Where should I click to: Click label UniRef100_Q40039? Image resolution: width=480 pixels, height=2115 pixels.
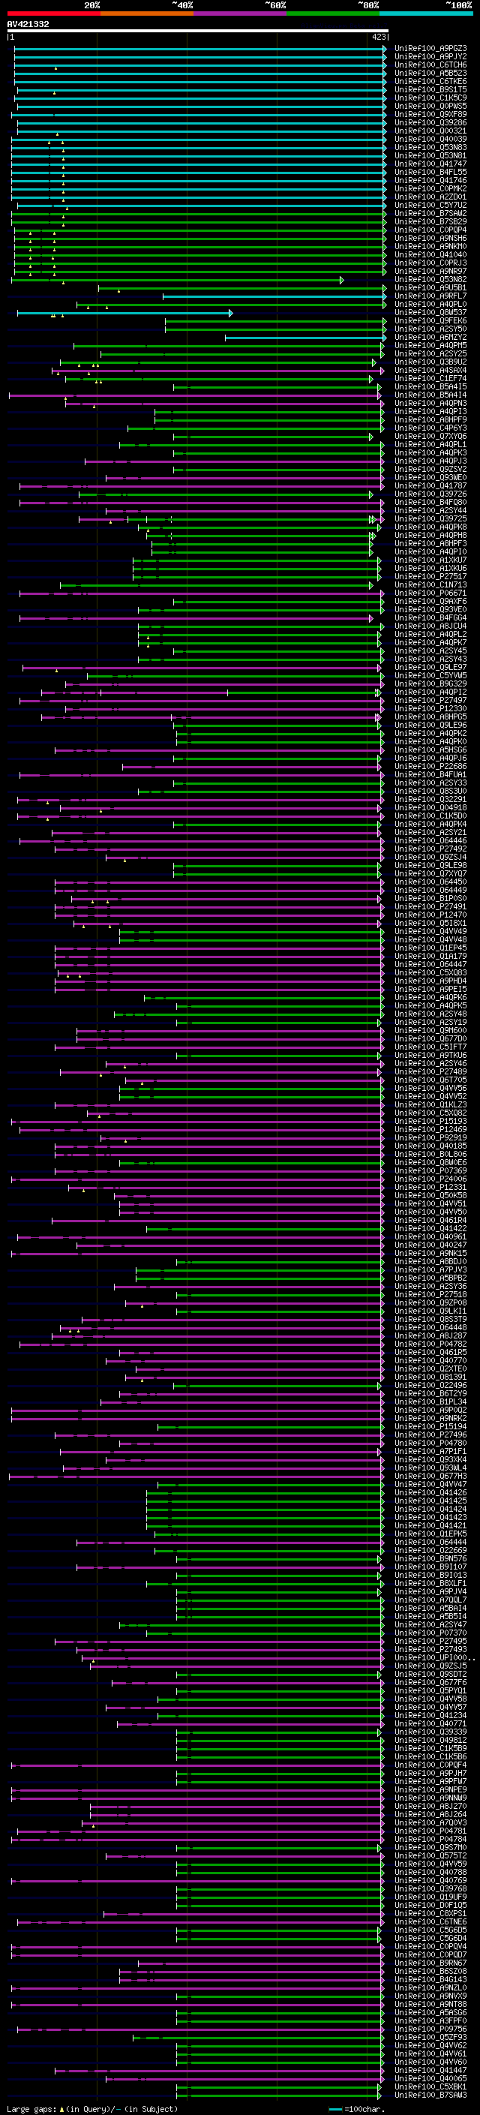coord(430,139)
